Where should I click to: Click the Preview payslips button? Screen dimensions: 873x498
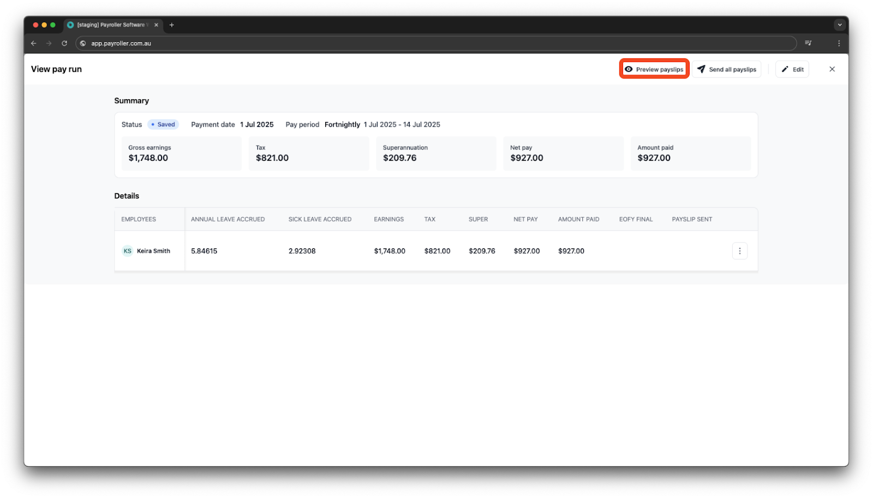[x=654, y=69]
